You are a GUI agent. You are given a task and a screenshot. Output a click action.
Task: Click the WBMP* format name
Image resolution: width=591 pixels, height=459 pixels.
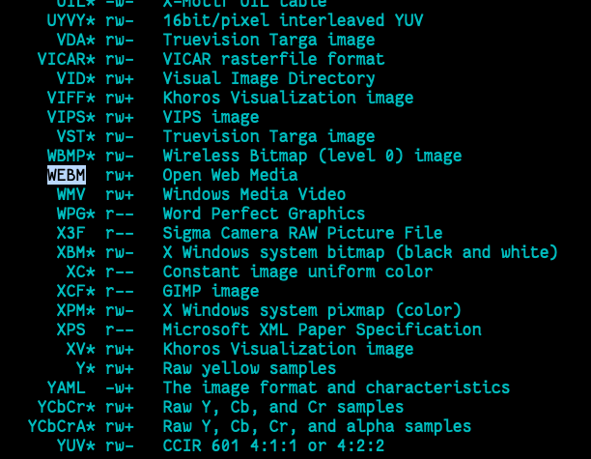71,156
